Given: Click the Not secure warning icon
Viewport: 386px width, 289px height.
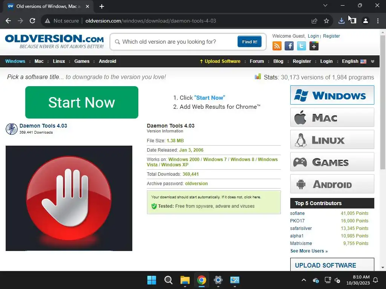Looking at the screenshot, I should click(47, 21).
